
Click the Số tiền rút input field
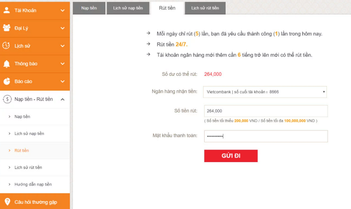click(265, 111)
